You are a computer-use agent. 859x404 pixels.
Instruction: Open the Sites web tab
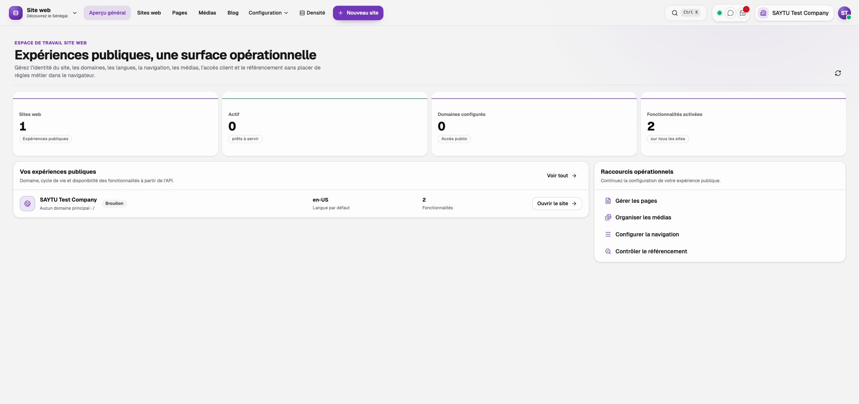(149, 13)
